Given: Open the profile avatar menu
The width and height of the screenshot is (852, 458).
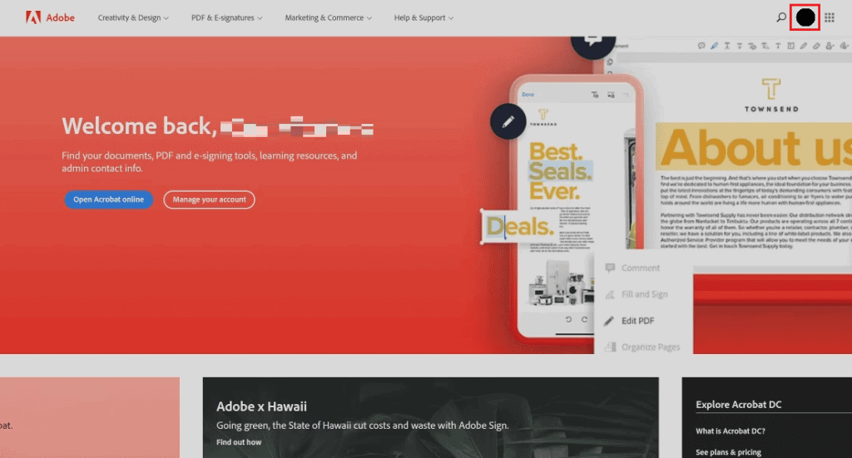Looking at the screenshot, I should [x=805, y=17].
